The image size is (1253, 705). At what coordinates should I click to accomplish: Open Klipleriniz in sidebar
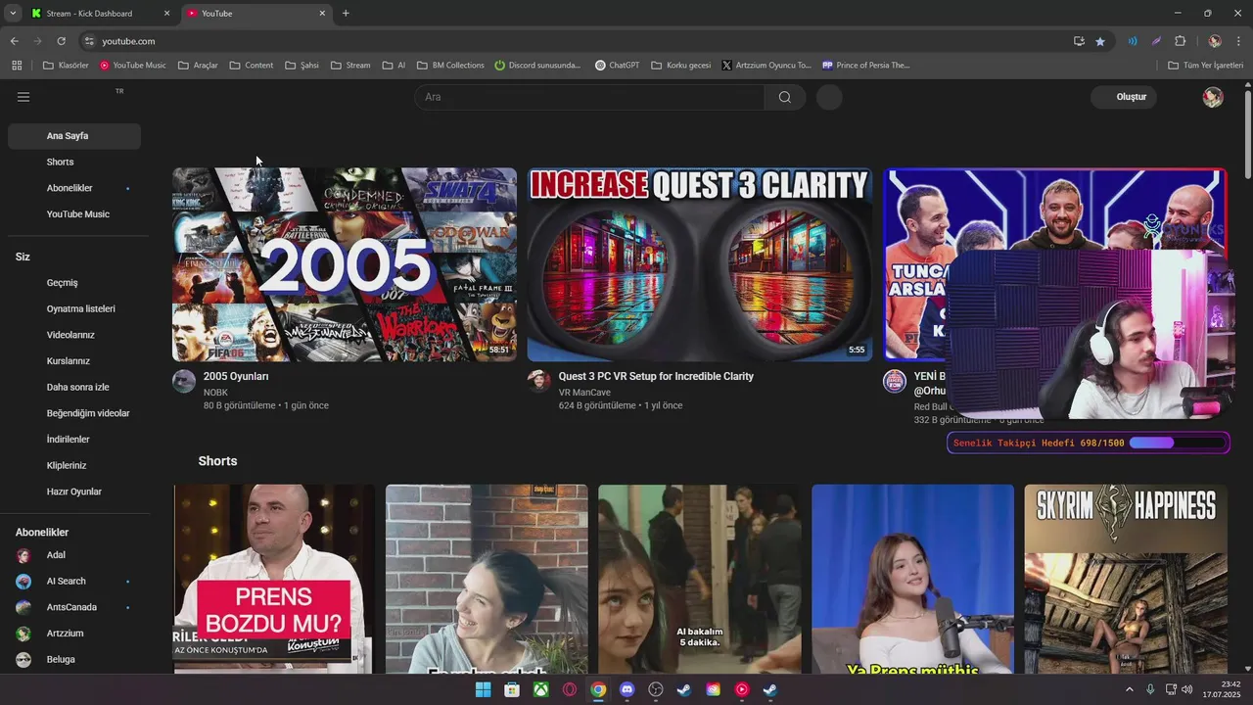click(74, 465)
